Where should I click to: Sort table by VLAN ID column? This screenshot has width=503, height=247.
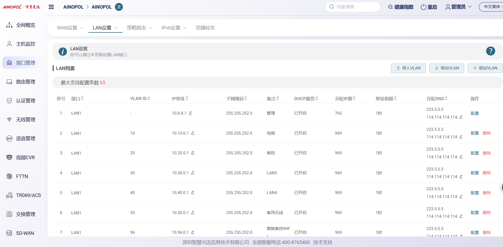coord(149,99)
